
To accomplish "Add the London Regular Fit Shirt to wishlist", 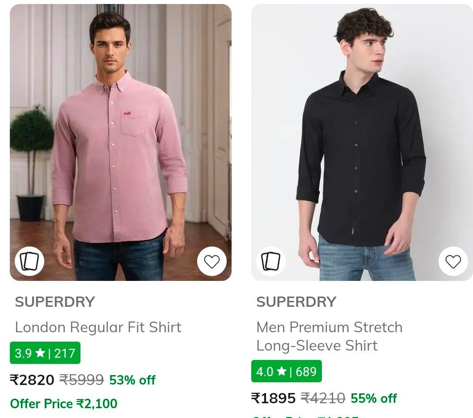I will click(x=212, y=261).
